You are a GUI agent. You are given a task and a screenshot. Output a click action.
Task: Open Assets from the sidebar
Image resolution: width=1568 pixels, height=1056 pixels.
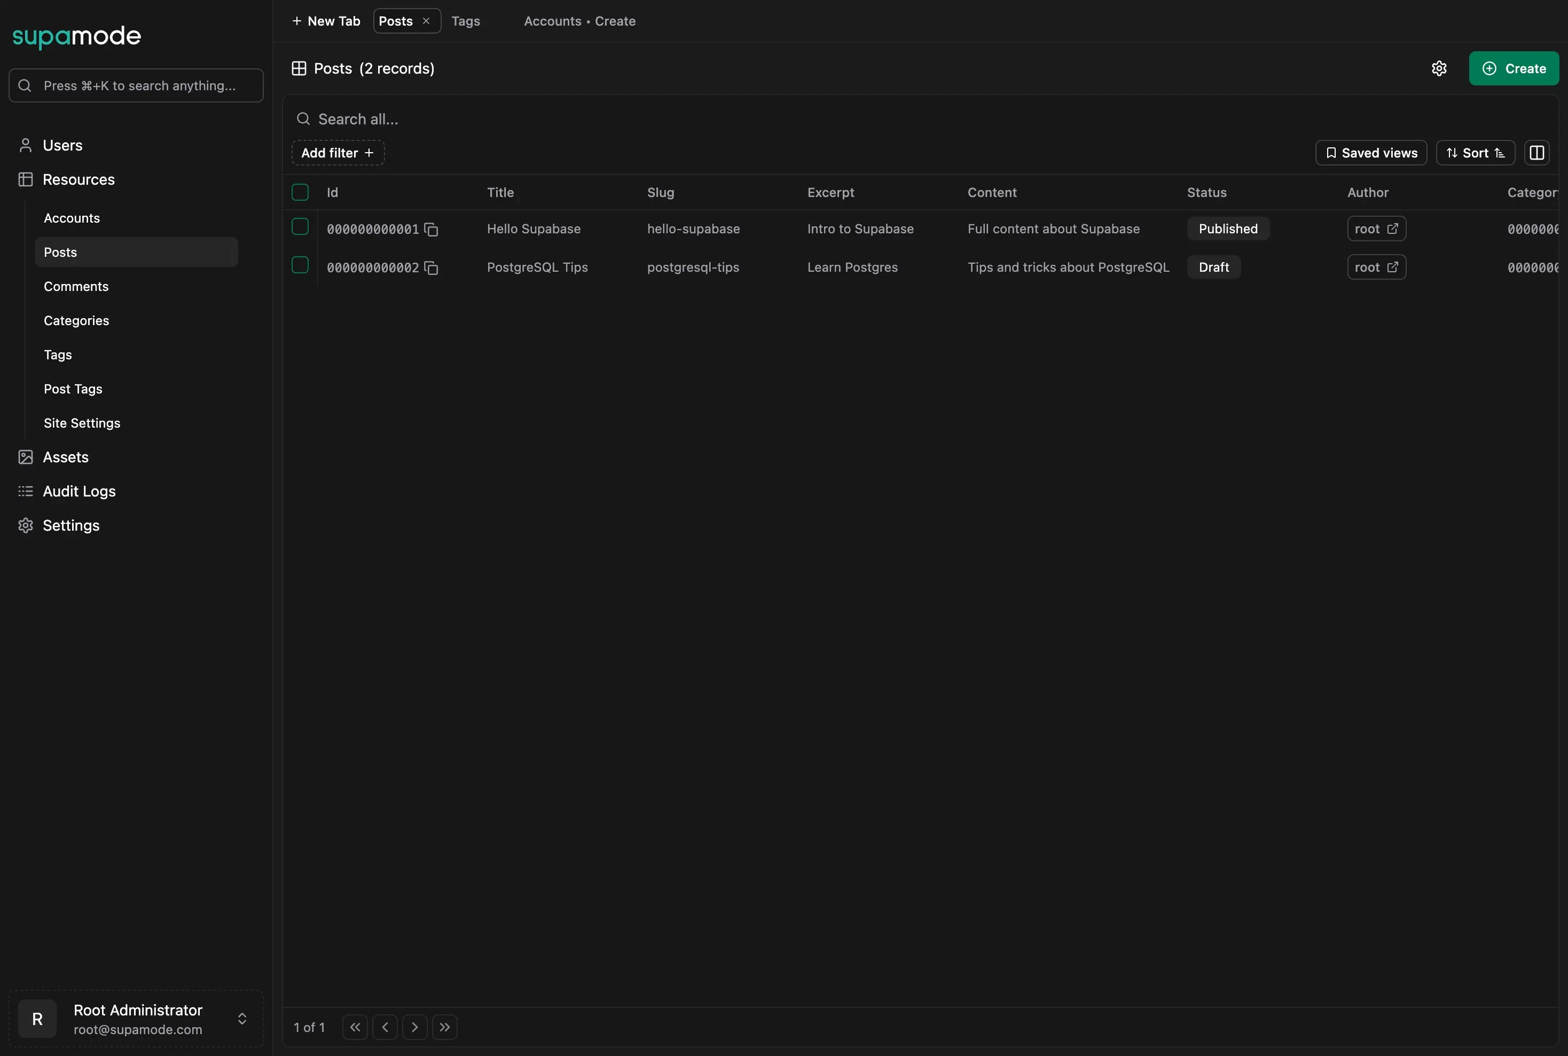click(66, 456)
